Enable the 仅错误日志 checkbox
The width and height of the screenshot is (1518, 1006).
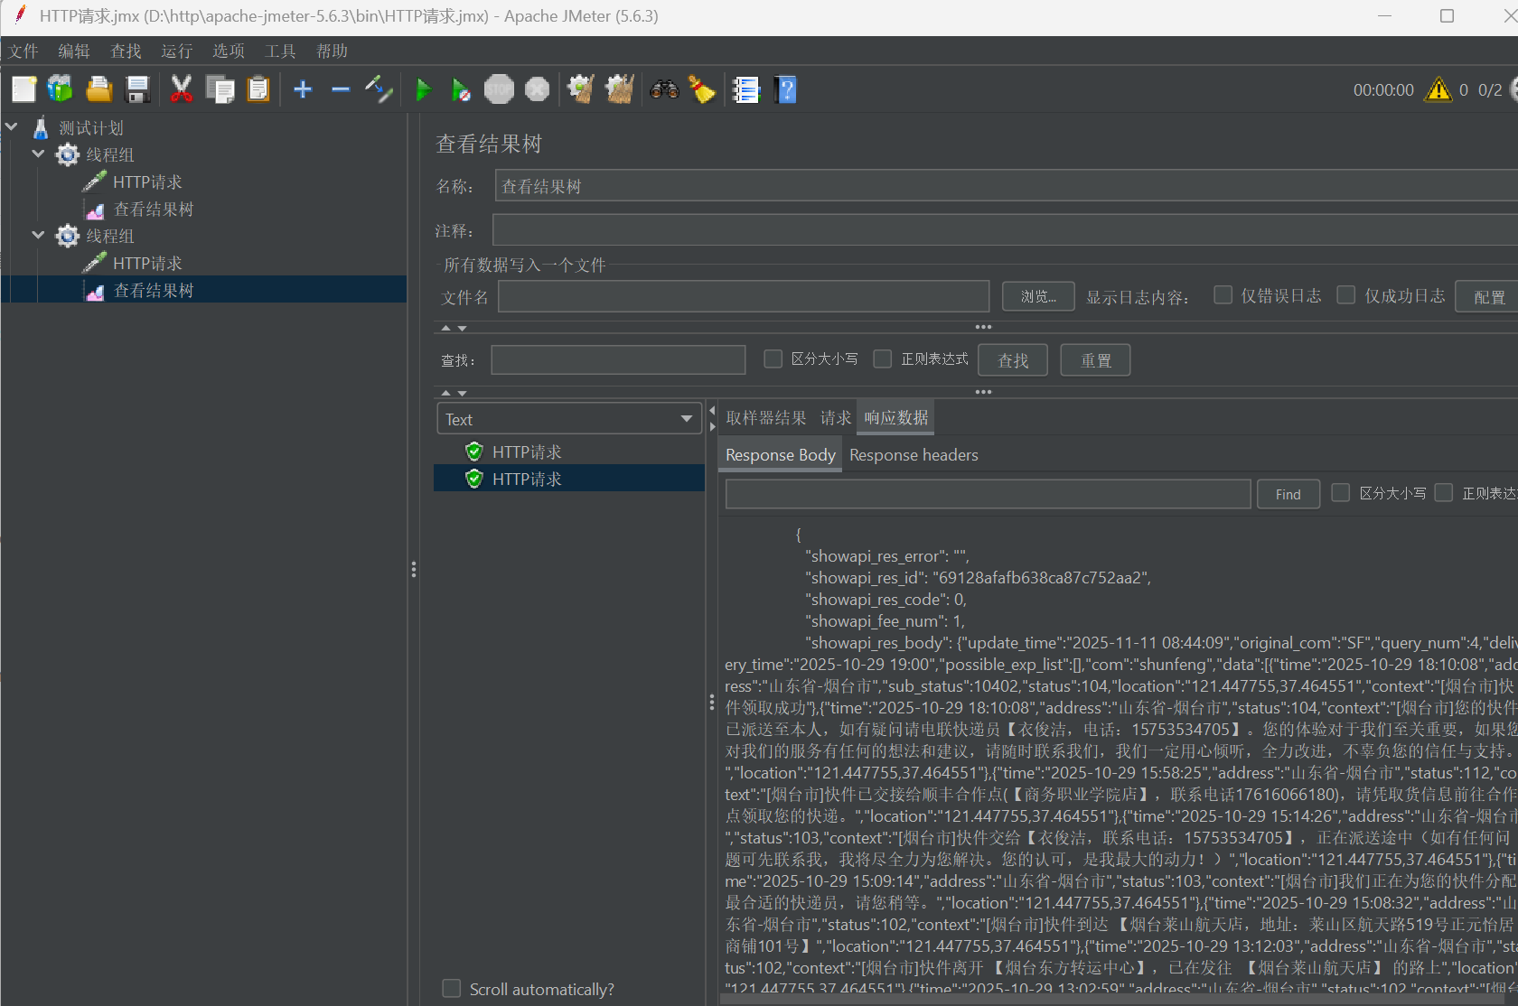1223,295
